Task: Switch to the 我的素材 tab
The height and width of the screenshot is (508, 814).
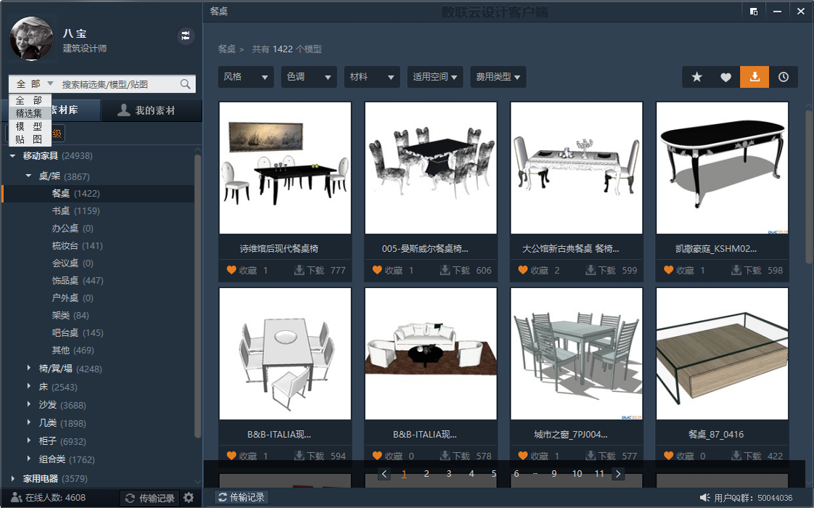Action: pyautogui.click(x=151, y=110)
